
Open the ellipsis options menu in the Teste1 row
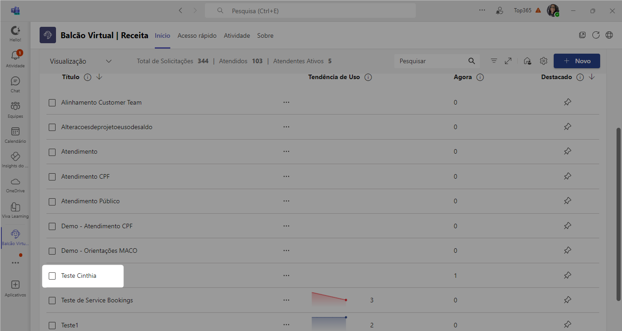(x=286, y=325)
